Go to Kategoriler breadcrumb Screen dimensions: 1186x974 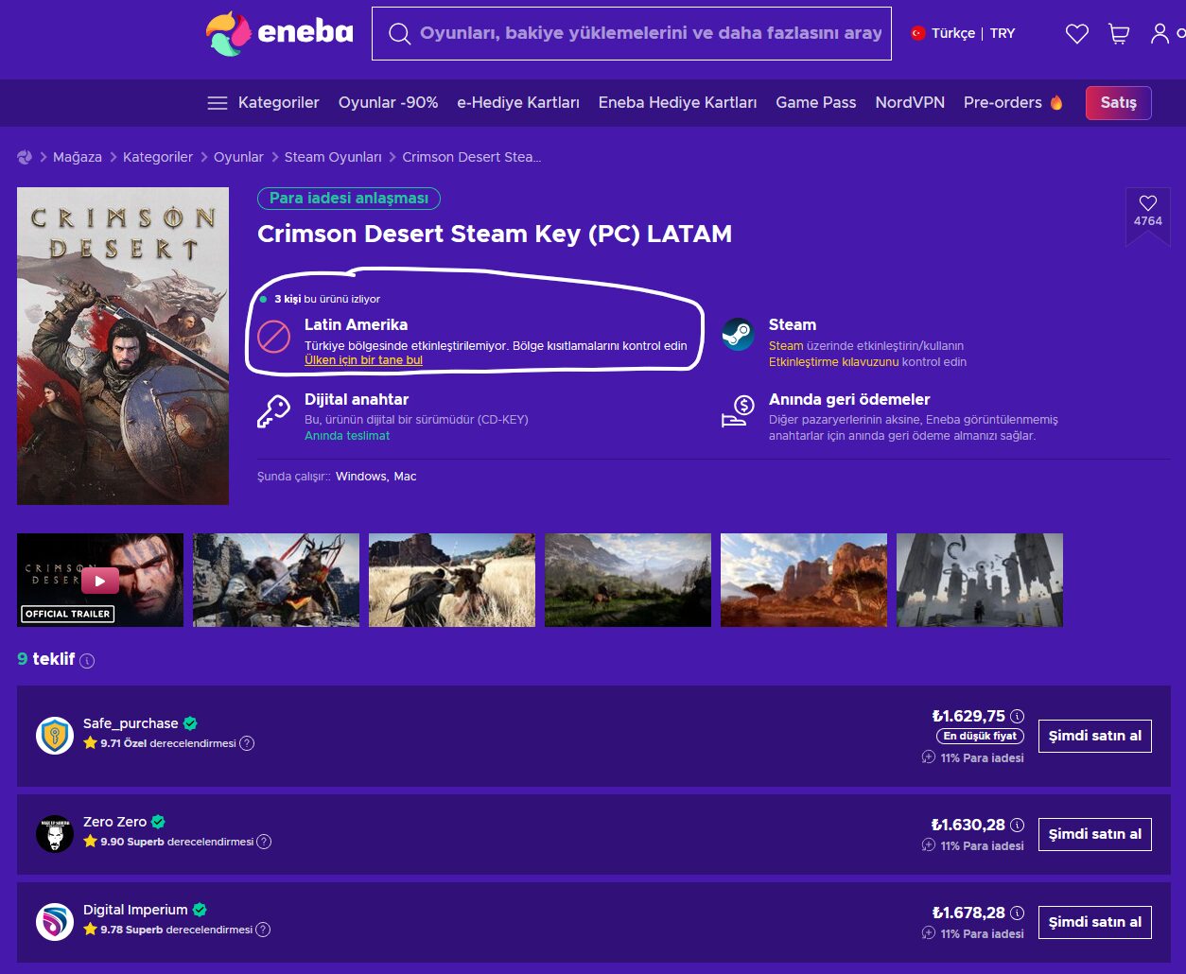158,157
